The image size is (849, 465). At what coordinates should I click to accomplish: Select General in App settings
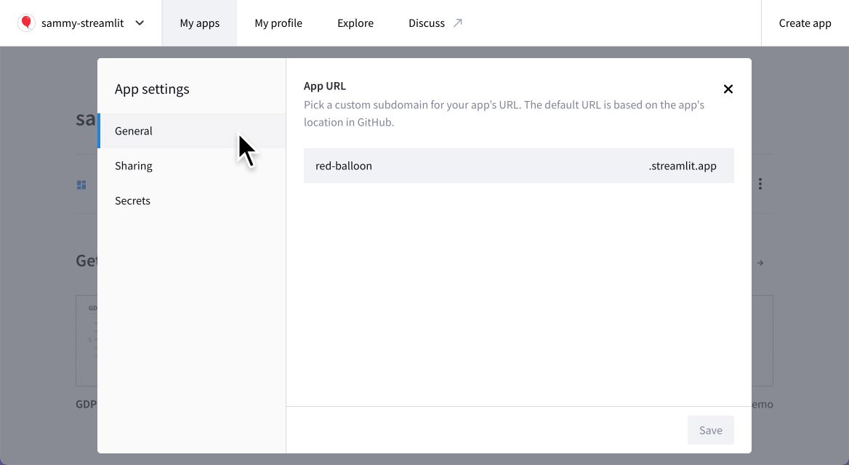(134, 131)
